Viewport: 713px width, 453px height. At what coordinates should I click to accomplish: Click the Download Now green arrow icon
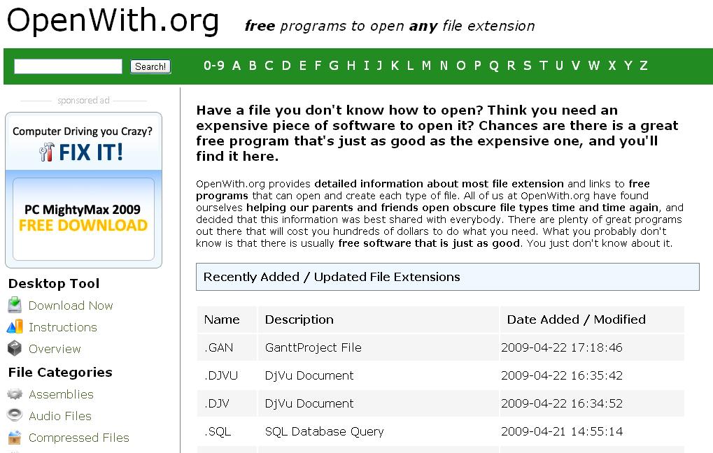[15, 305]
